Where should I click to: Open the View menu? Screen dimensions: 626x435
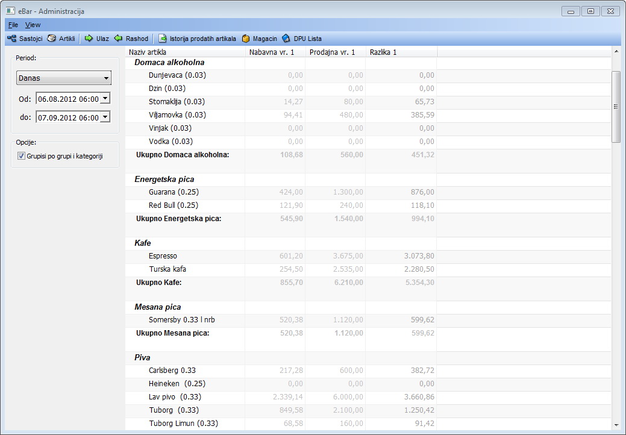pos(33,25)
